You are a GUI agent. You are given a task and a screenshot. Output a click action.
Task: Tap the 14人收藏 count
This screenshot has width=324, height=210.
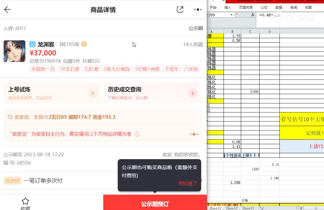pos(193,44)
